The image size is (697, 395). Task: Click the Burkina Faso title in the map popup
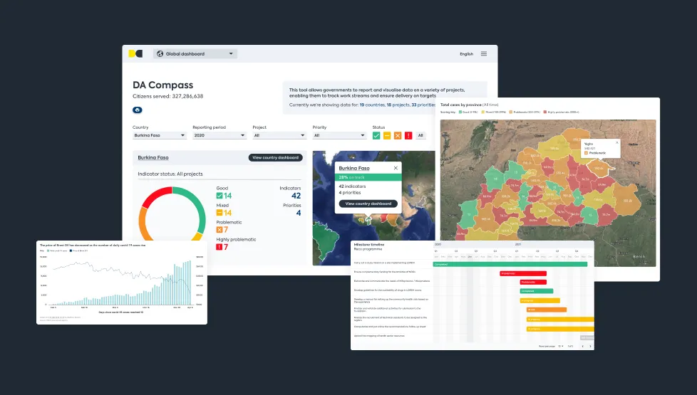[353, 168]
